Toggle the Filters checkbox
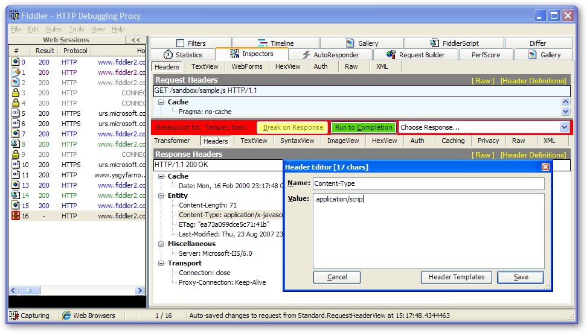The width and height of the screenshot is (587, 333). pyautogui.click(x=180, y=43)
